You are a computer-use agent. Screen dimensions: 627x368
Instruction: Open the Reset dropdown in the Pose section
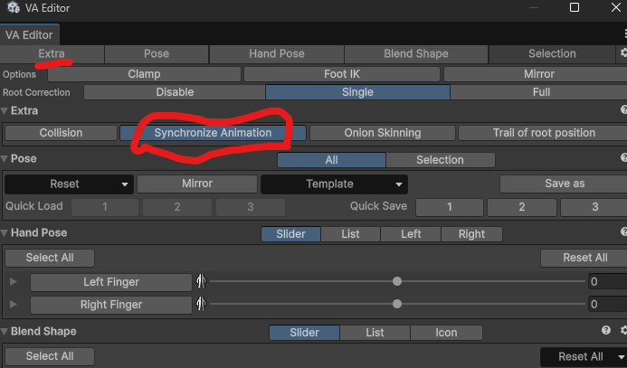point(69,184)
